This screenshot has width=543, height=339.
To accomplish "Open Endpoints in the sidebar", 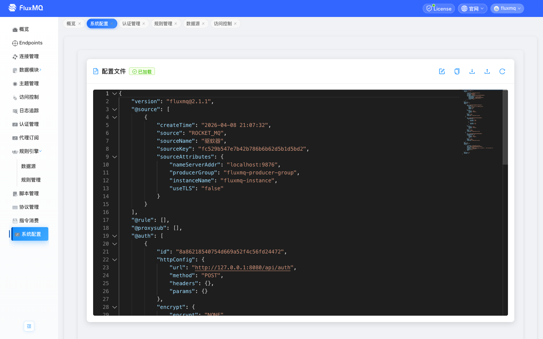I will coord(29,43).
